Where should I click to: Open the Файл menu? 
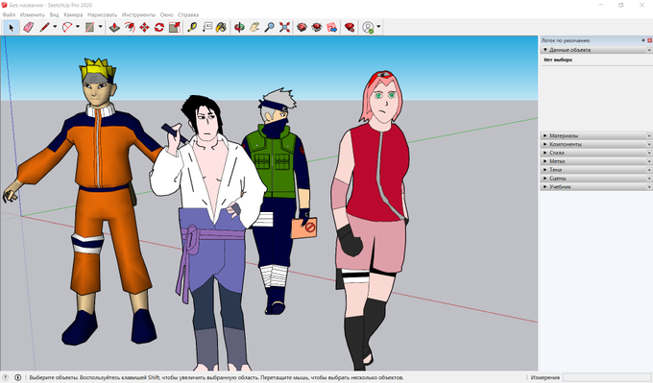[9, 14]
